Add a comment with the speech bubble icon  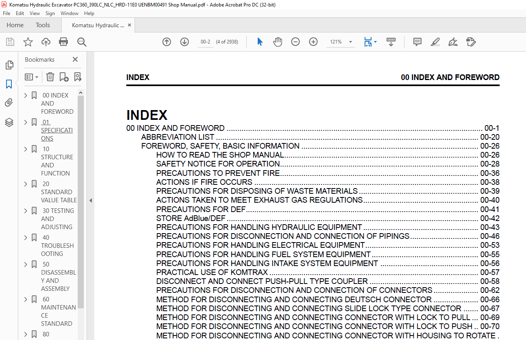(417, 42)
